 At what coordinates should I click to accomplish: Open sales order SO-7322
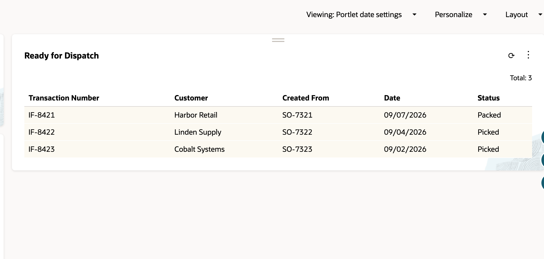pyautogui.click(x=297, y=132)
